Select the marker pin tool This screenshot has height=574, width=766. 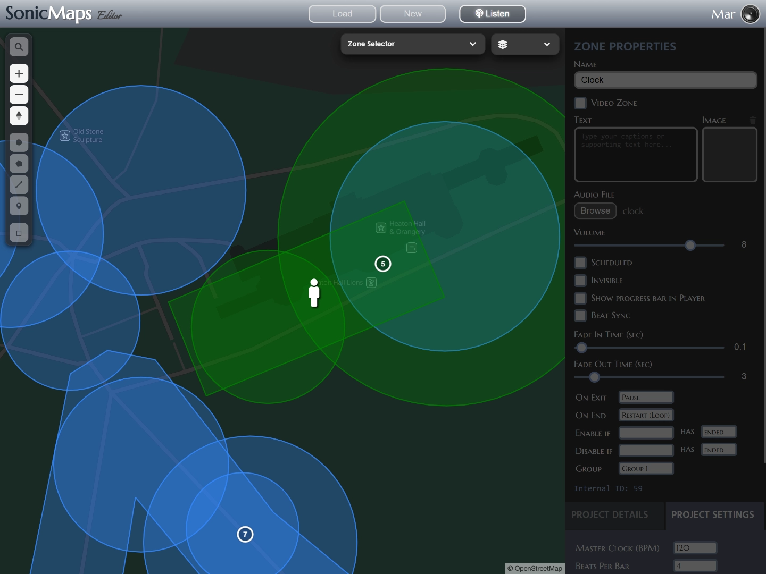pyautogui.click(x=19, y=206)
